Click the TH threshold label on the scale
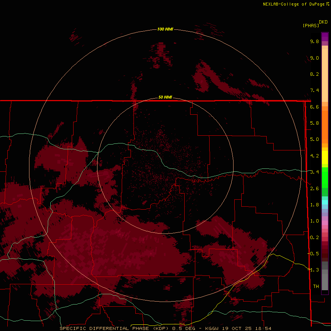 316,286
